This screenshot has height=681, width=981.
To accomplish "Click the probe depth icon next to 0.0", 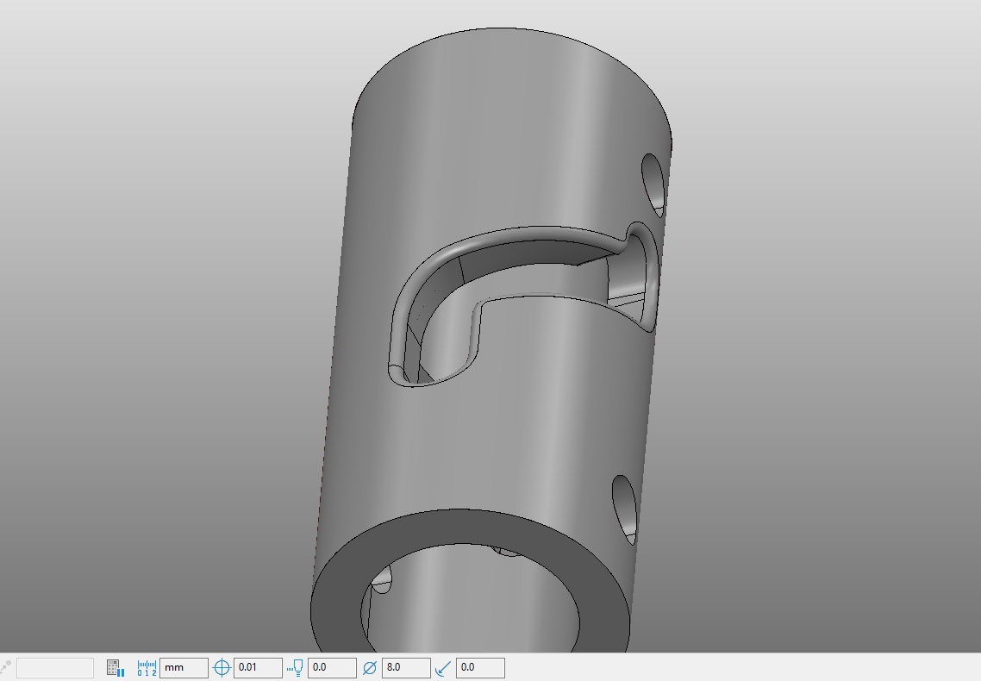I will tap(294, 667).
